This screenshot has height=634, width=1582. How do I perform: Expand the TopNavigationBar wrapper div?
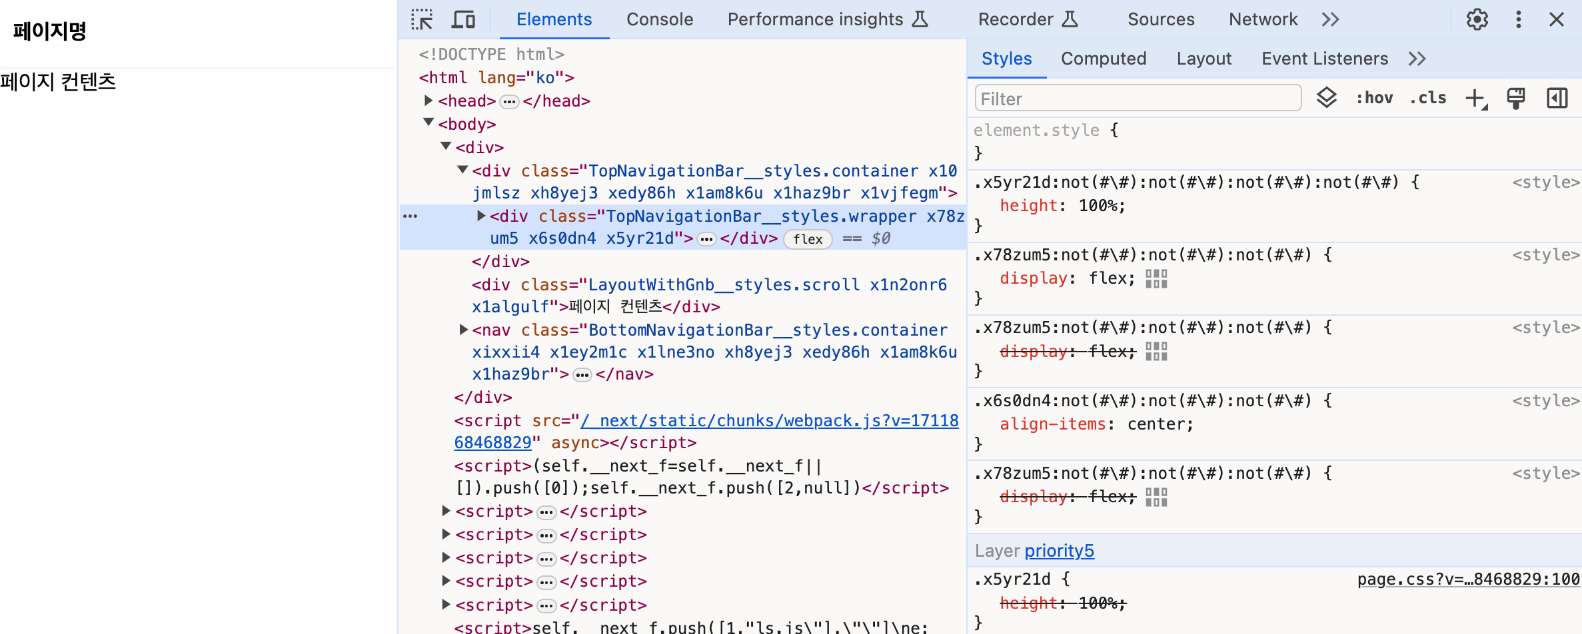tap(480, 216)
